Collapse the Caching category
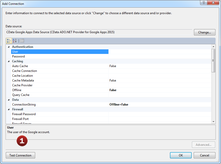This screenshot has width=221, height=164. [9, 61]
